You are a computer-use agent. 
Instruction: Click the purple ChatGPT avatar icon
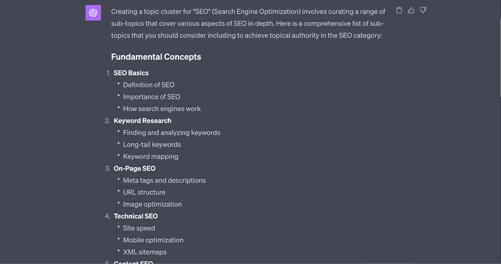pos(93,12)
